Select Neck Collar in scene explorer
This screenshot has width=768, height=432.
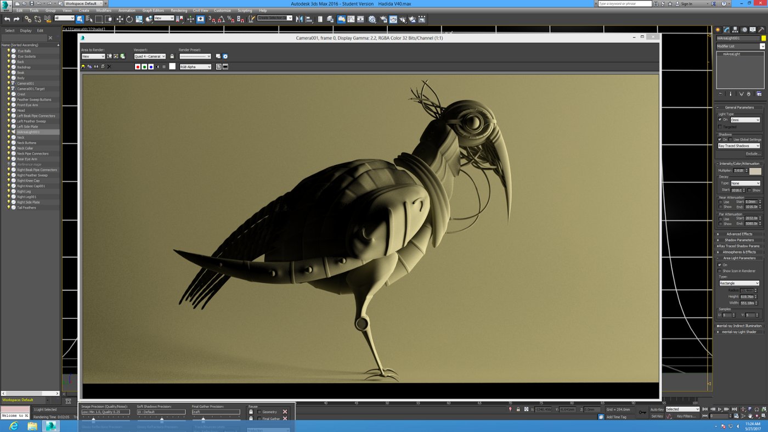(25, 148)
